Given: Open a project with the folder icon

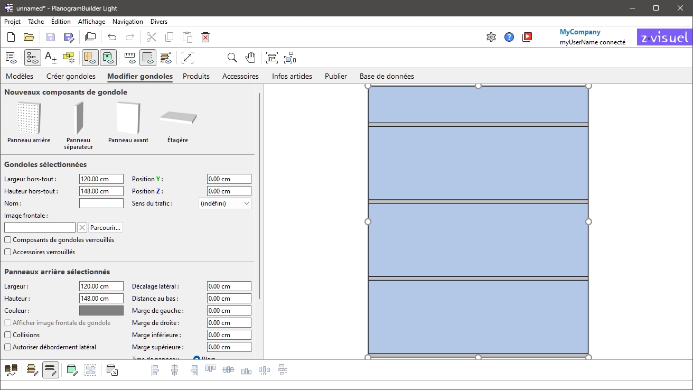Looking at the screenshot, I should 29,37.
